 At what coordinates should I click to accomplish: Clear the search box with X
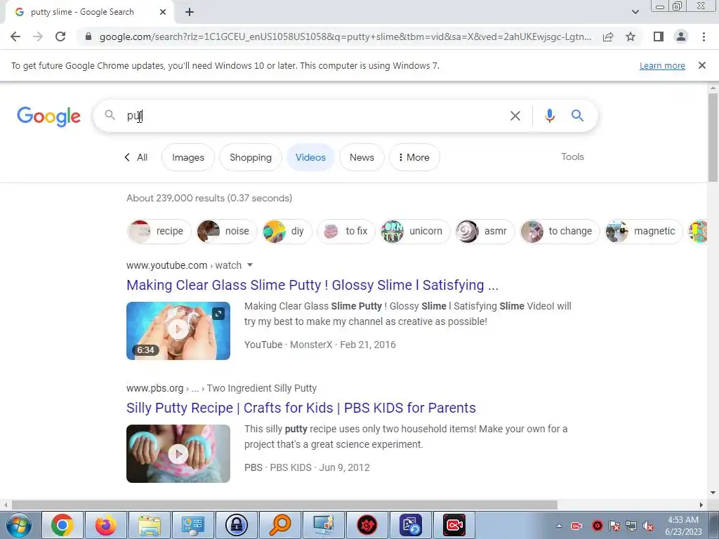click(515, 116)
